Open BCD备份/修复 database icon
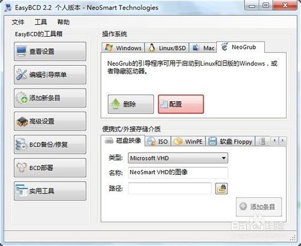This screenshot has width=301, height=246. (x=21, y=144)
